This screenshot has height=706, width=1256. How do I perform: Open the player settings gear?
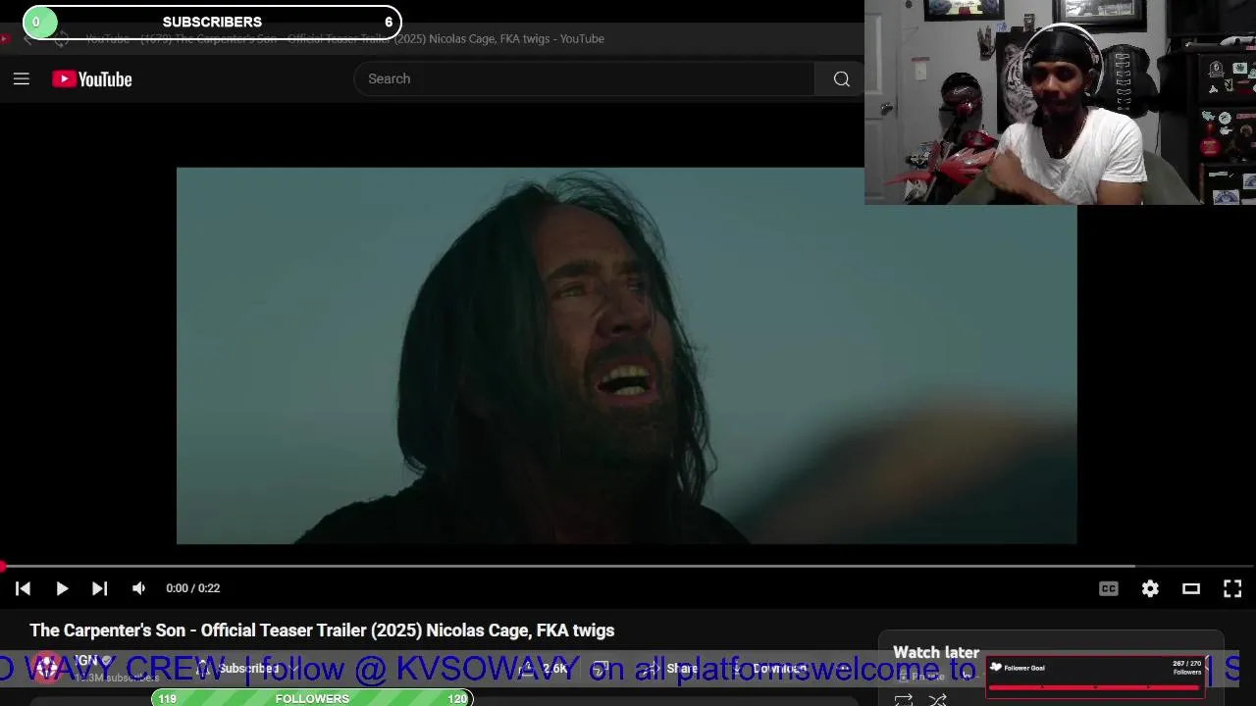click(1150, 588)
